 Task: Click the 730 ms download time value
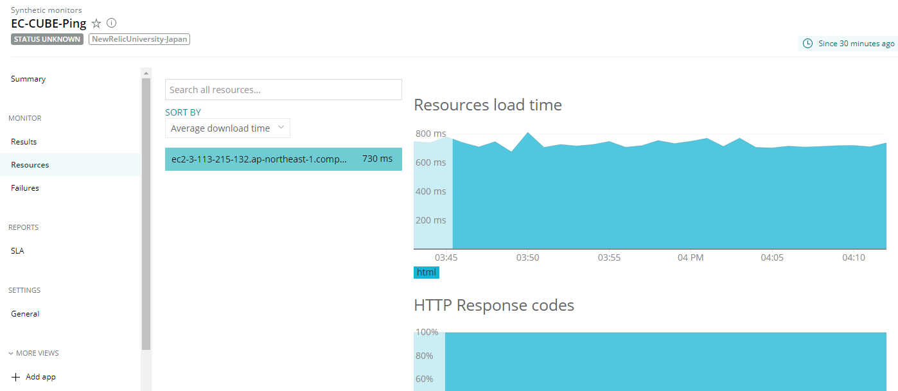[x=377, y=159]
